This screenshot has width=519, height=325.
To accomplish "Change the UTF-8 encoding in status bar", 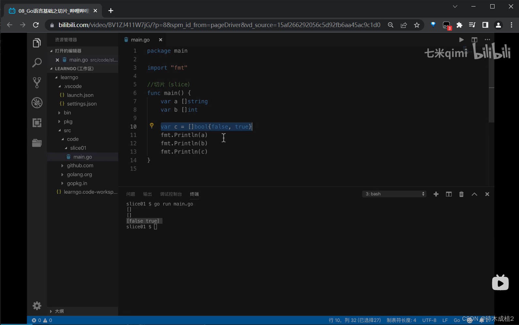I will pos(429,320).
